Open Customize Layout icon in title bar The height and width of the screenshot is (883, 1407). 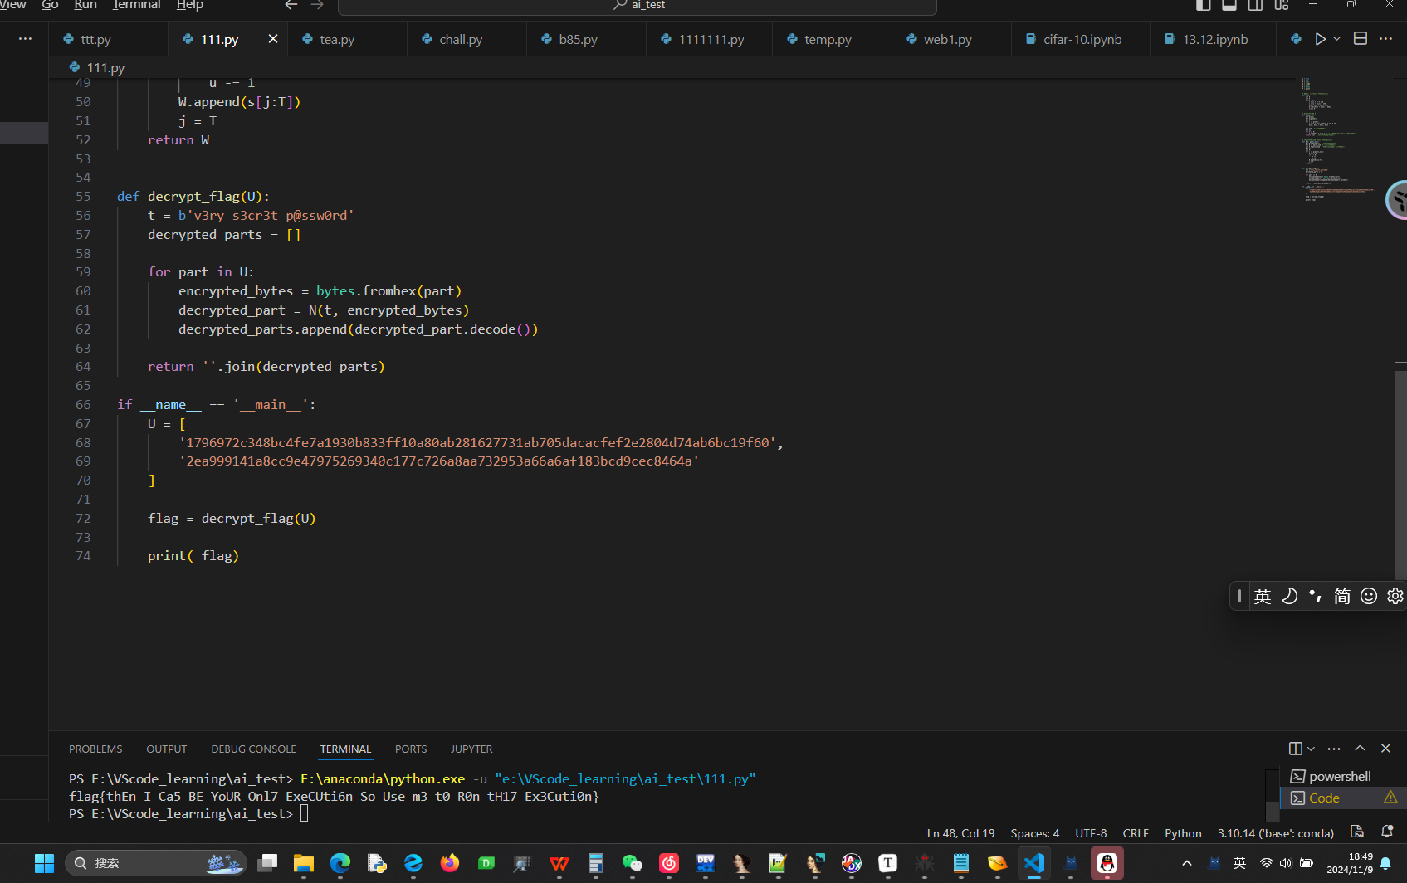click(1282, 6)
